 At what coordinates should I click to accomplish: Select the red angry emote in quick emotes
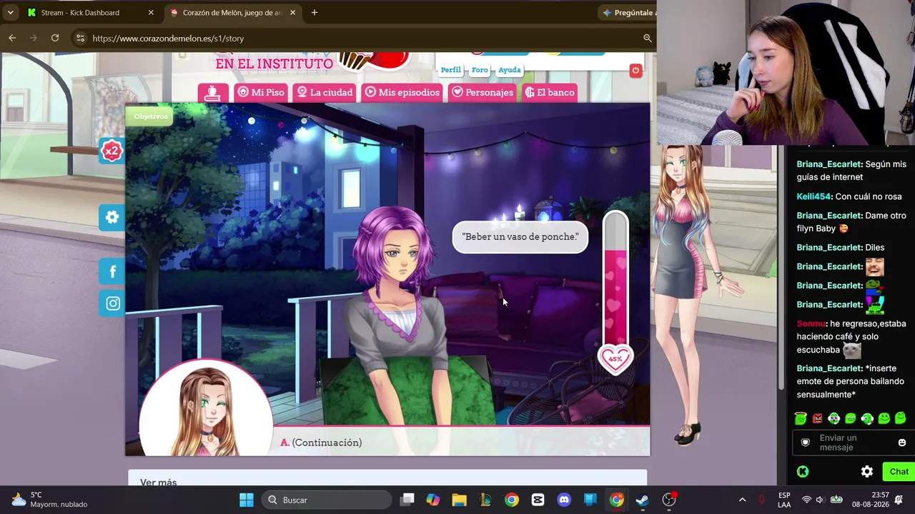(x=817, y=418)
